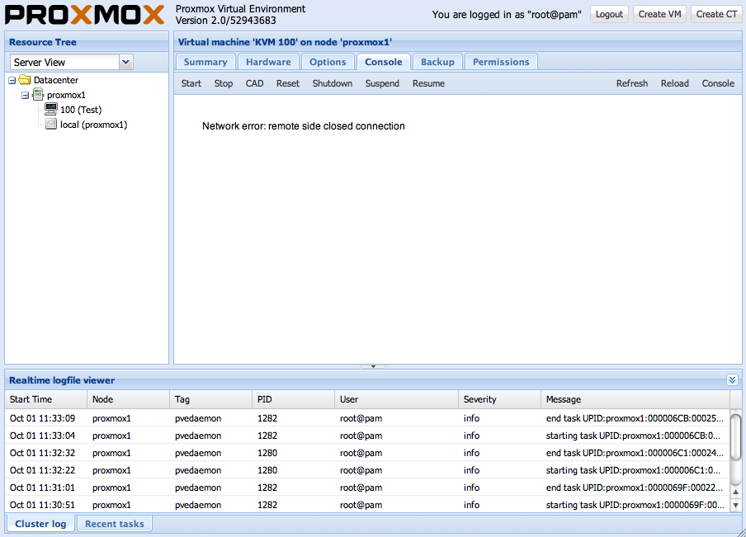
Task: Click the Proxmox logo
Action: [x=85, y=14]
